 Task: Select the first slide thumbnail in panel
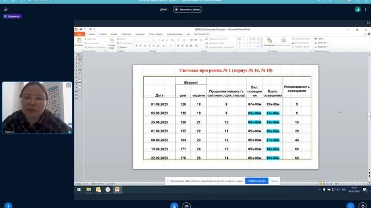point(80,59)
